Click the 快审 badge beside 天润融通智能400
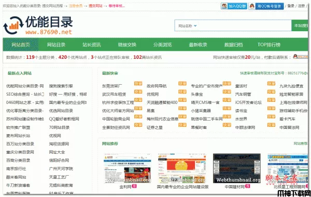This screenshot has width=311, height=197. coord(182,100)
